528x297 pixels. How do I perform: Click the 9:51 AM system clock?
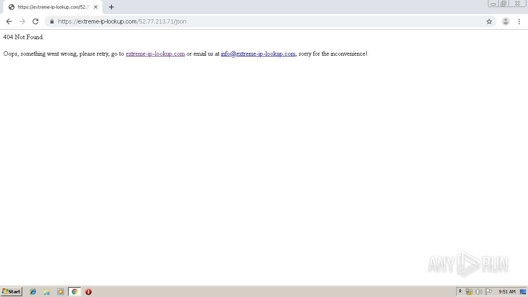[507, 292]
